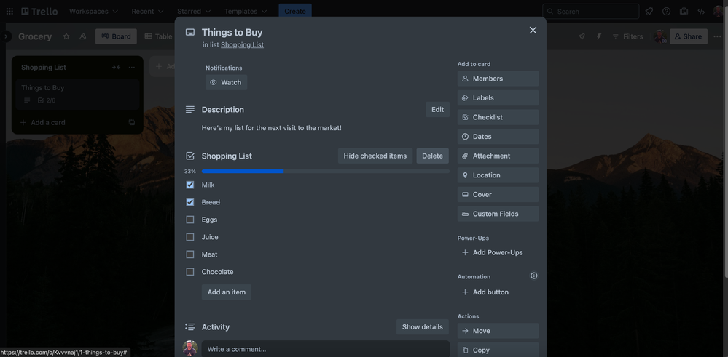Image resolution: width=728 pixels, height=357 pixels.
Task: Click the Automation info icon
Action: coord(534,276)
